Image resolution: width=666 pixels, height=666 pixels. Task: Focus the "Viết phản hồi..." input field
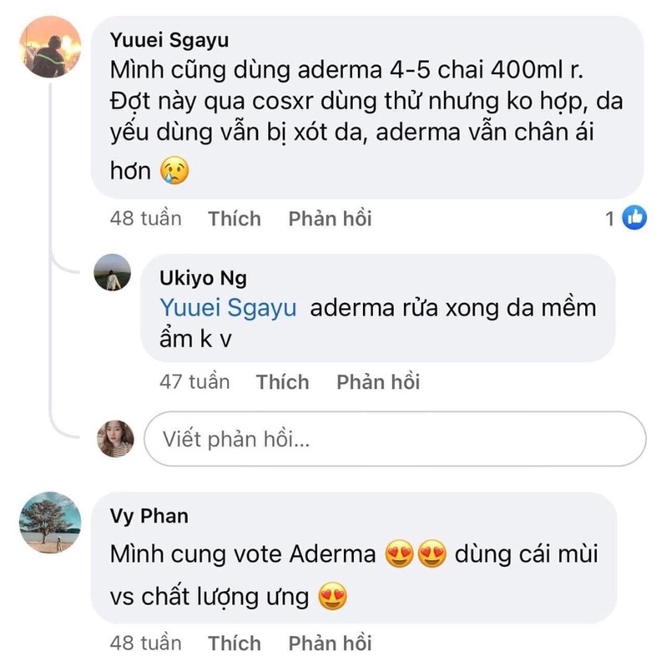pyautogui.click(x=395, y=439)
